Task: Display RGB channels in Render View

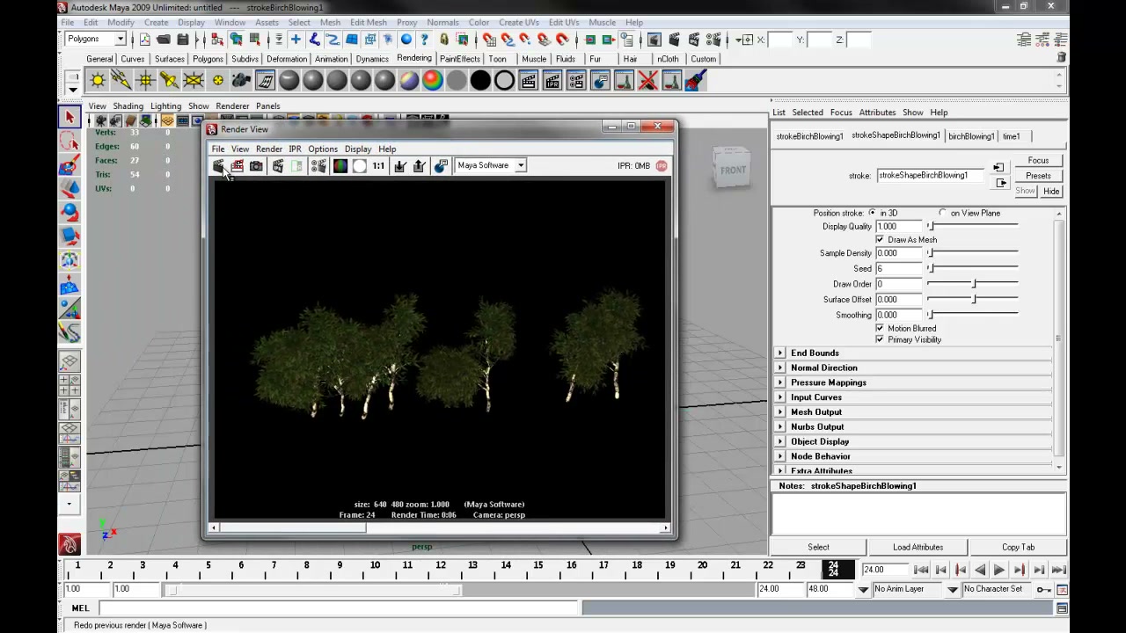Action: pyautogui.click(x=340, y=166)
